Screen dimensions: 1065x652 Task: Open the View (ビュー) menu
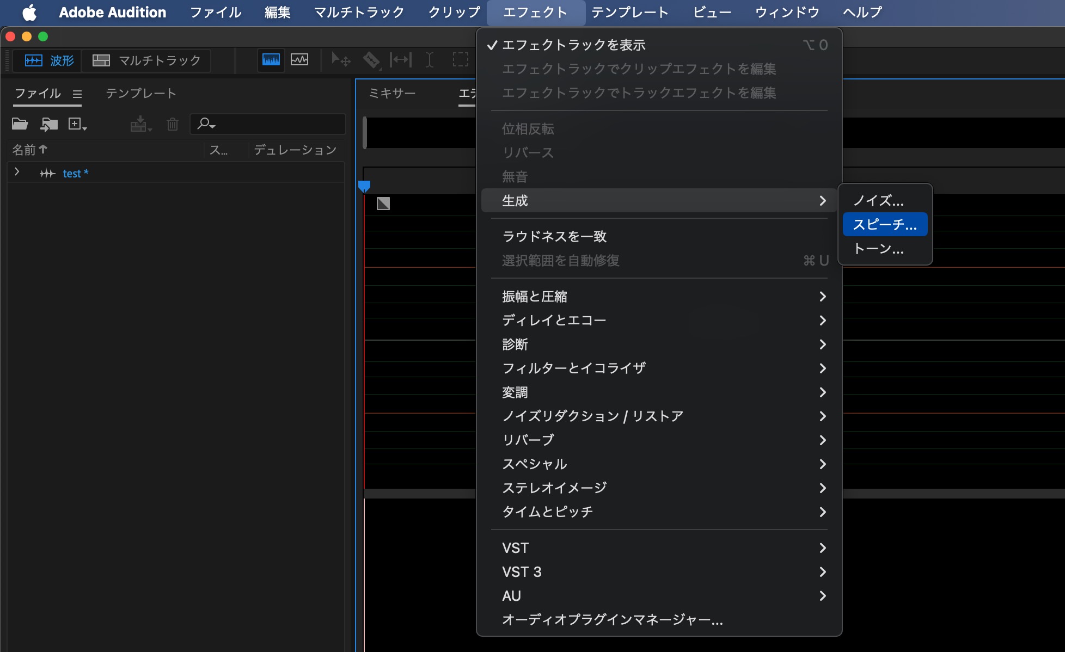[x=712, y=12]
